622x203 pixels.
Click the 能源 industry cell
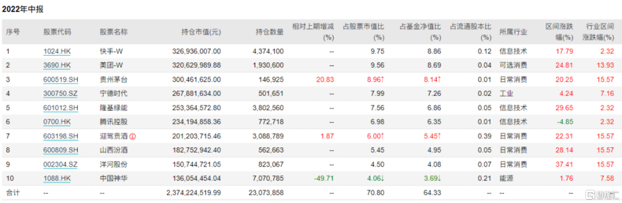[506, 179]
